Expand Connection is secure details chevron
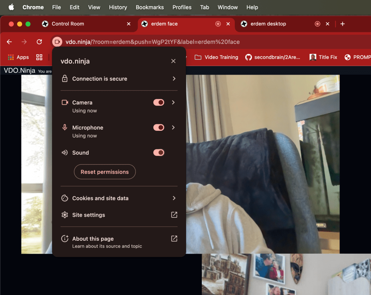The image size is (371, 295). (x=174, y=79)
